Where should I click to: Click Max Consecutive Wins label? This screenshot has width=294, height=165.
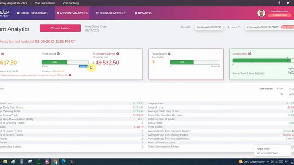click(161, 143)
